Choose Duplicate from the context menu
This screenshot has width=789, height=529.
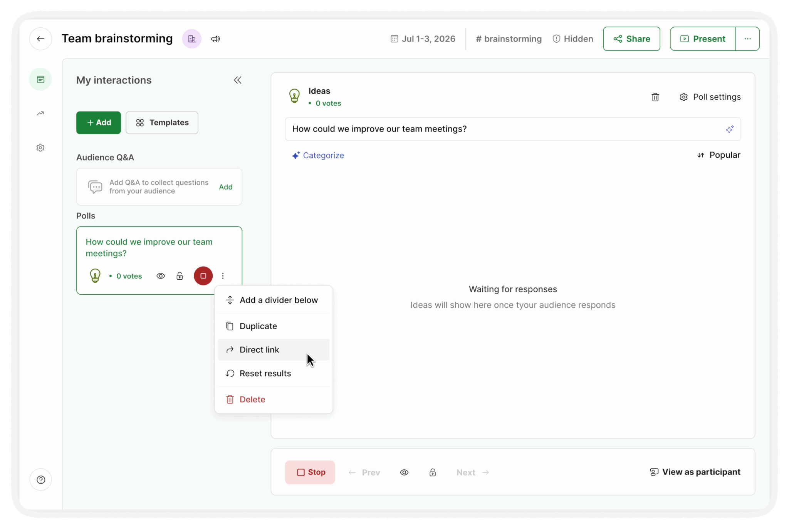(274, 326)
